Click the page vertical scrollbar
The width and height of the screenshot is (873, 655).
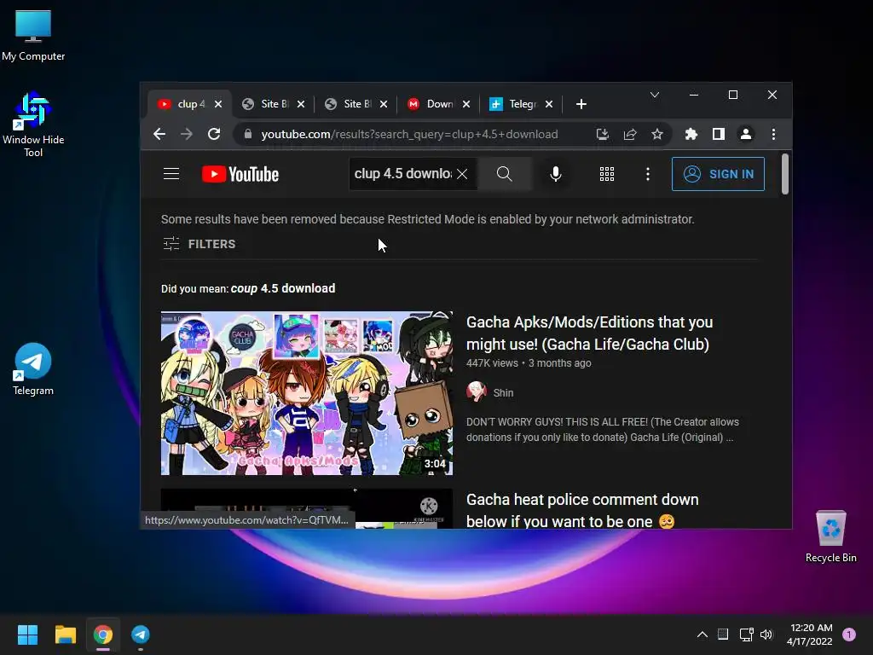(785, 174)
